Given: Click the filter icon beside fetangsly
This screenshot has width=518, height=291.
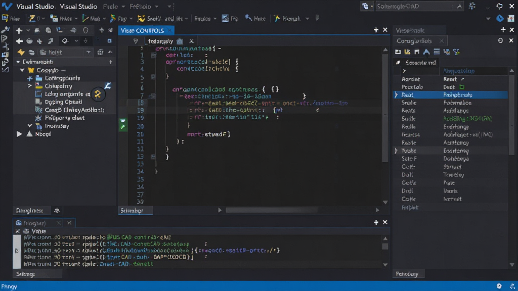Looking at the screenshot, I should coord(136,41).
